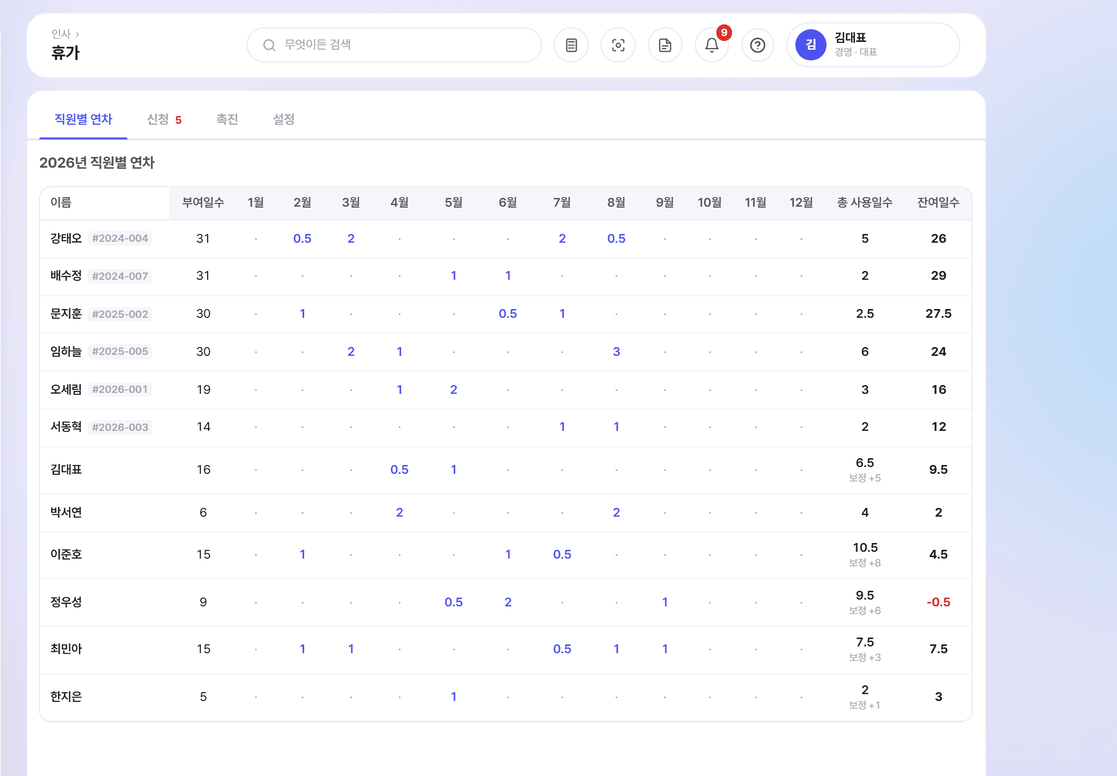
Task: Open notifications bell with 9 badge
Action: [x=712, y=45]
